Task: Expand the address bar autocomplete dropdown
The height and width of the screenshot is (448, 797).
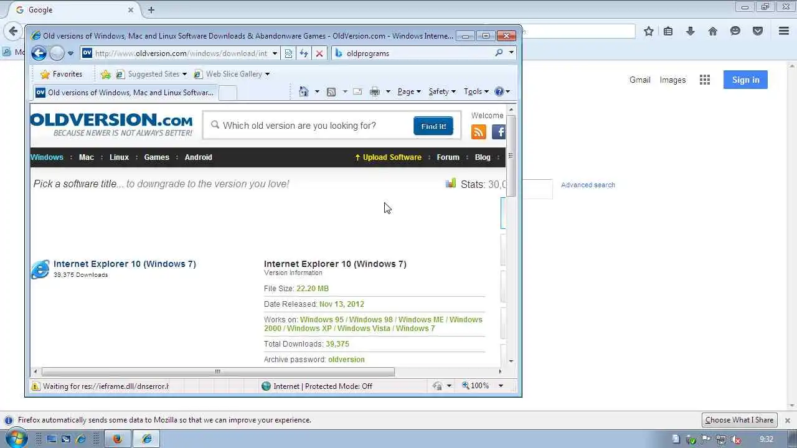Action: click(x=275, y=54)
